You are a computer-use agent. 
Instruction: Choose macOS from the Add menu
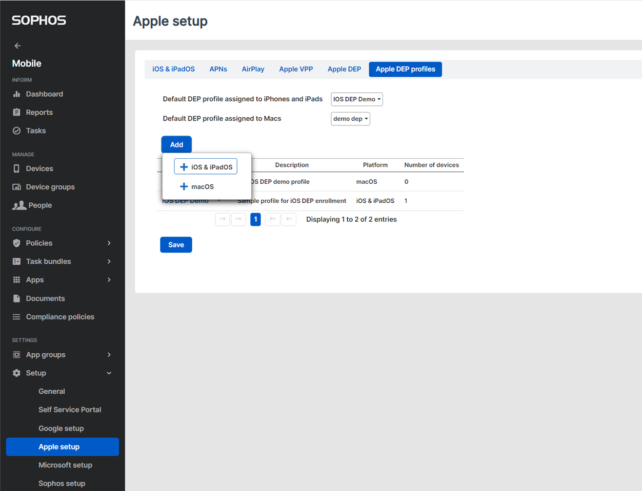pos(197,187)
